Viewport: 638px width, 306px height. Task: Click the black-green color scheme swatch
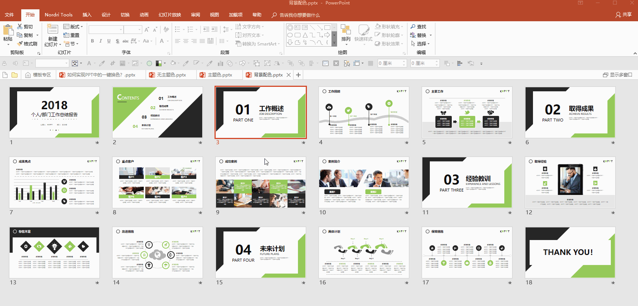click(159, 63)
